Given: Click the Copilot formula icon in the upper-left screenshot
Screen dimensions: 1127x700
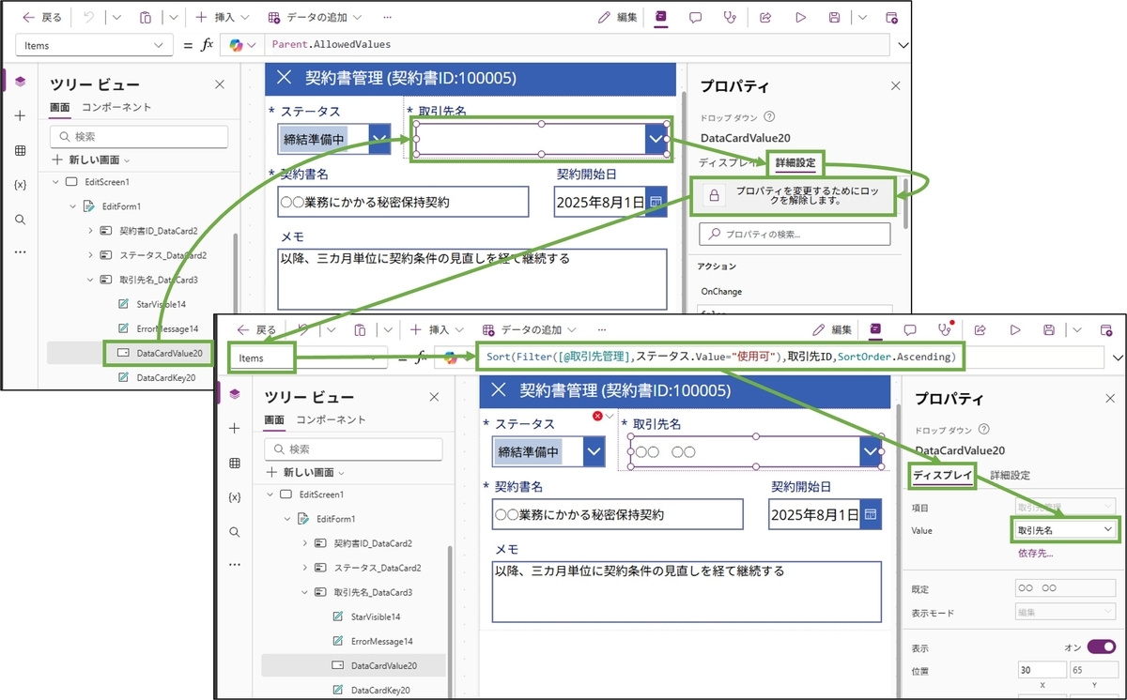Looking at the screenshot, I should coord(236,45).
